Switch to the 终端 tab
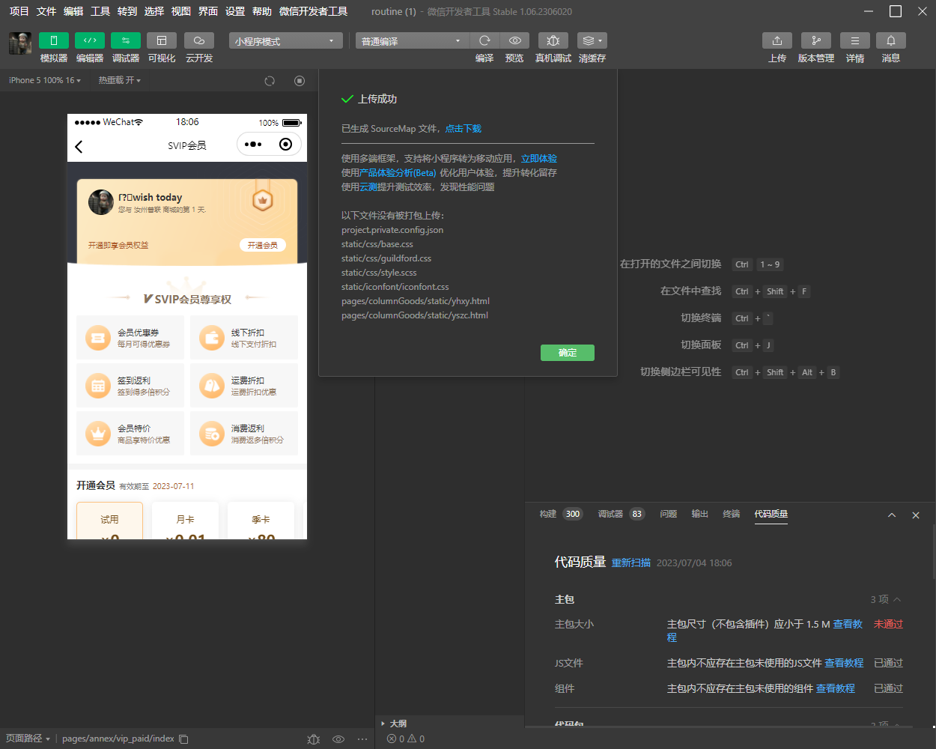936x749 pixels. click(x=732, y=514)
